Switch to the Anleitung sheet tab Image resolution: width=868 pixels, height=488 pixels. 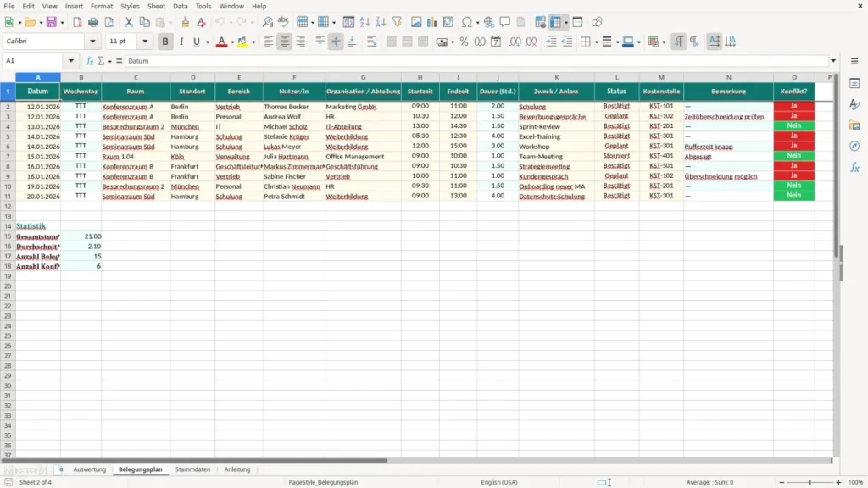[x=237, y=469]
